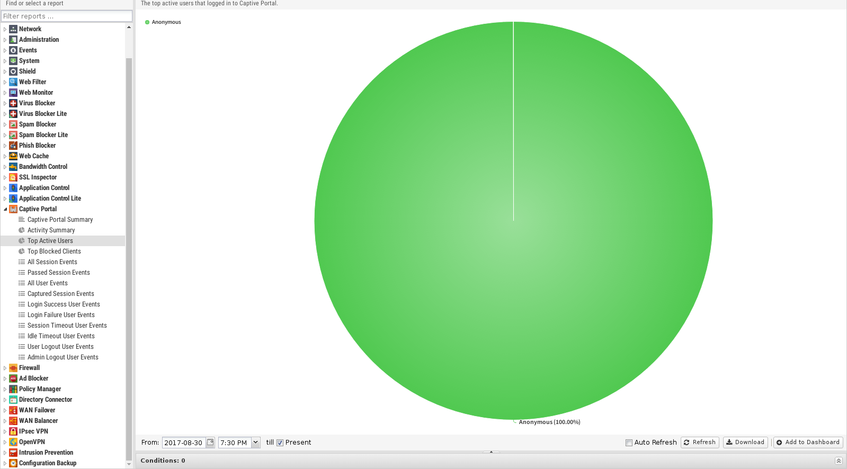Open Idle Timeout User Events report

61,336
